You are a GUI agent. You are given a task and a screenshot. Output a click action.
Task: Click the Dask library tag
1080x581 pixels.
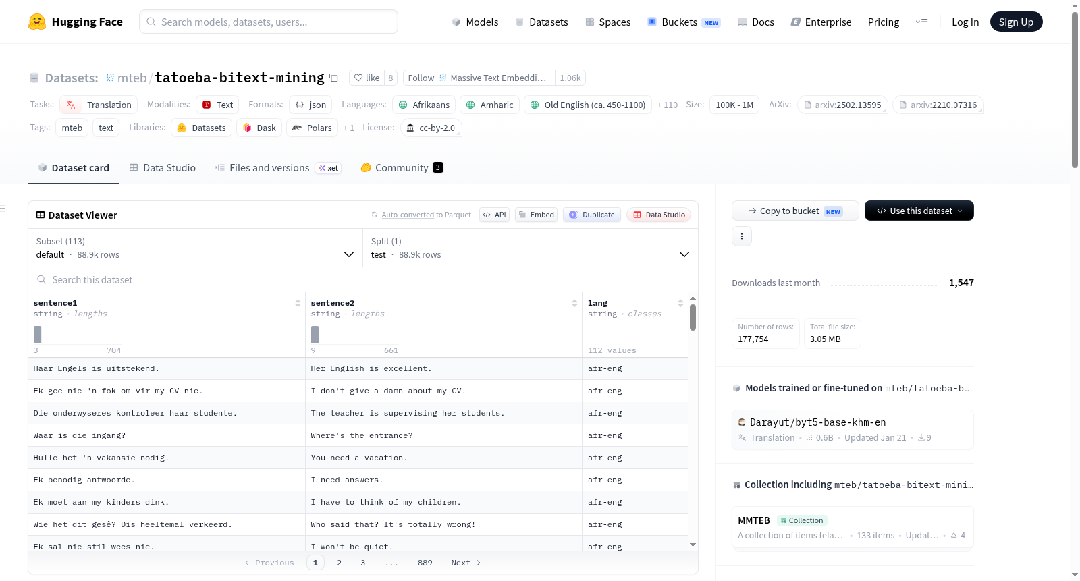coord(259,128)
